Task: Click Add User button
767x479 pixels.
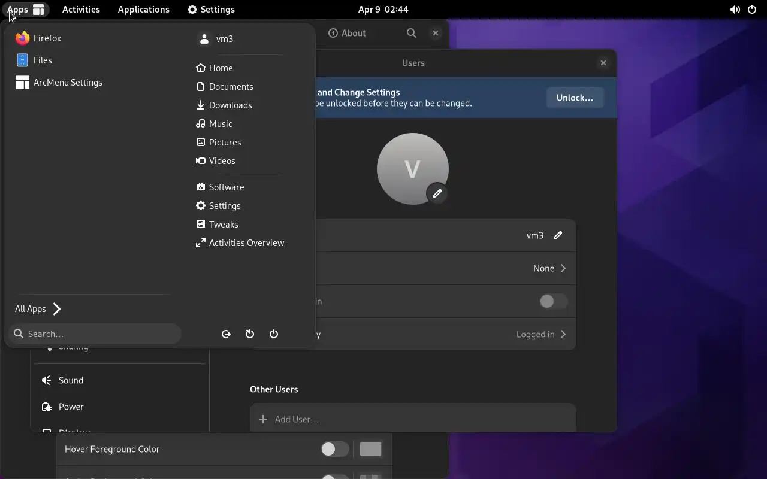Action: tap(413, 419)
